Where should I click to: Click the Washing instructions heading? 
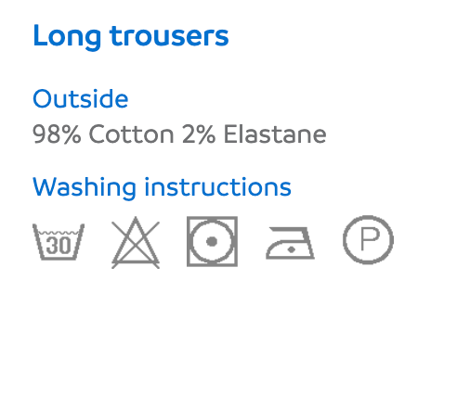click(162, 187)
